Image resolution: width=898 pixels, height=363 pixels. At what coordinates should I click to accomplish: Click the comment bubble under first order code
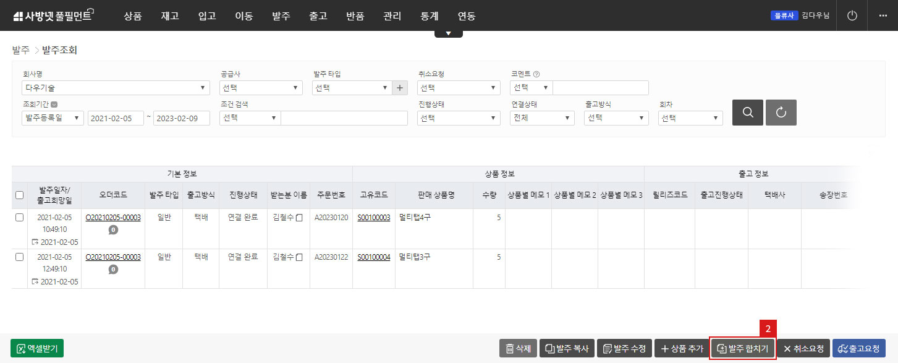tap(113, 230)
